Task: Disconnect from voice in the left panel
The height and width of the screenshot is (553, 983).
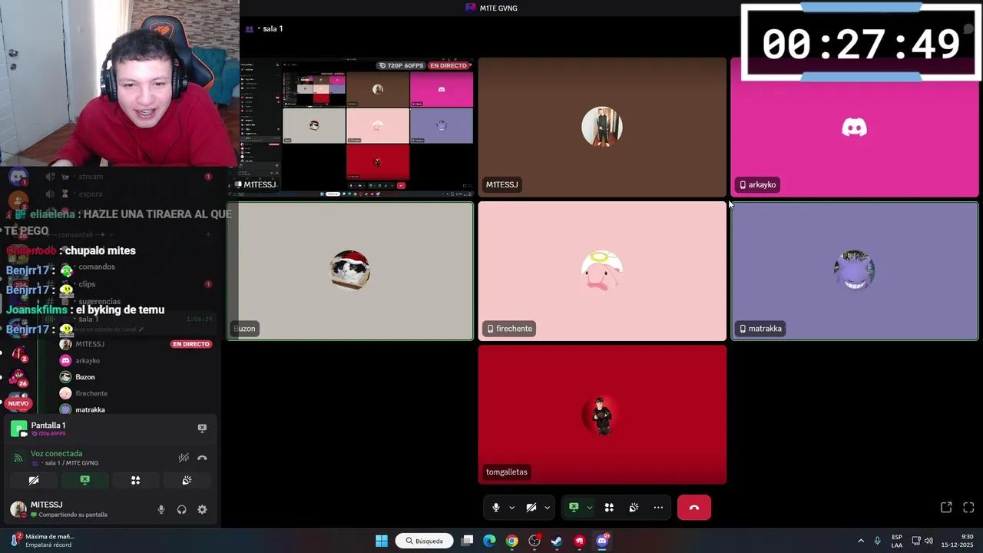Action: [202, 458]
